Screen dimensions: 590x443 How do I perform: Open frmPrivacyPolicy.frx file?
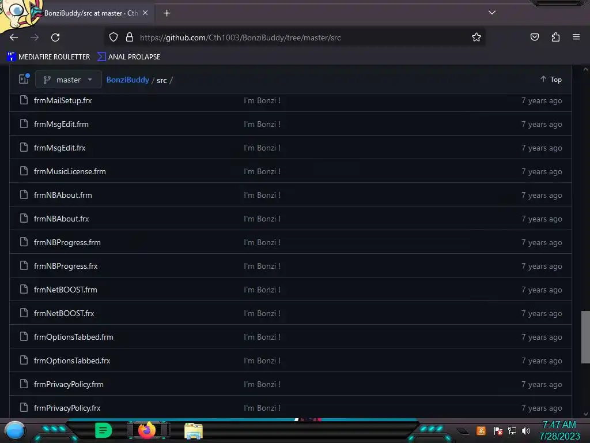tap(67, 408)
